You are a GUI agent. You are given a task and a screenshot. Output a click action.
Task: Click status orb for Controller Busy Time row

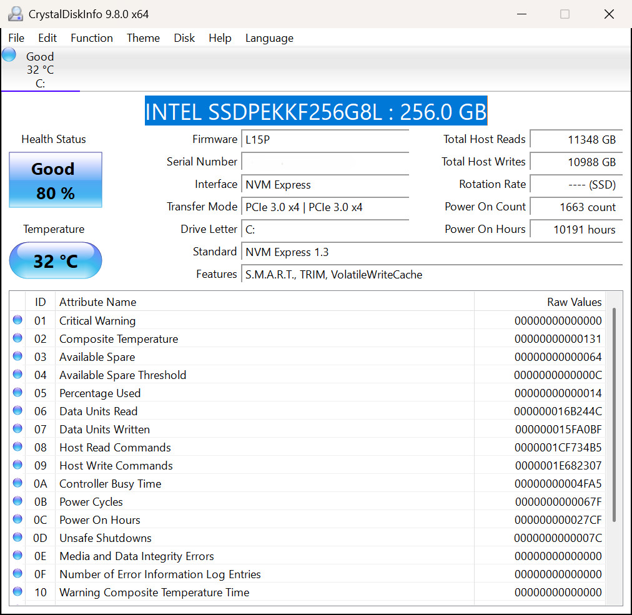click(17, 483)
